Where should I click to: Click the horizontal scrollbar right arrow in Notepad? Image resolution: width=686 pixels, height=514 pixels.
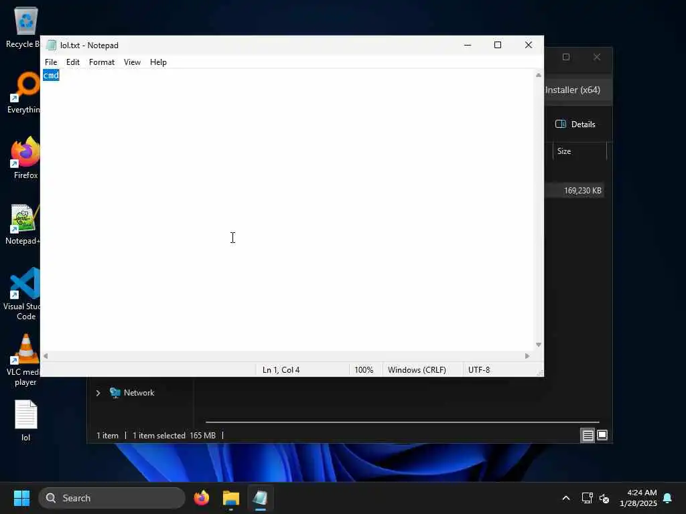527,356
